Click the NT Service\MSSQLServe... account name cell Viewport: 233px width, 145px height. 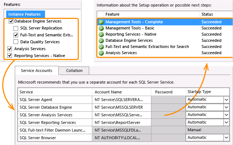122,115
